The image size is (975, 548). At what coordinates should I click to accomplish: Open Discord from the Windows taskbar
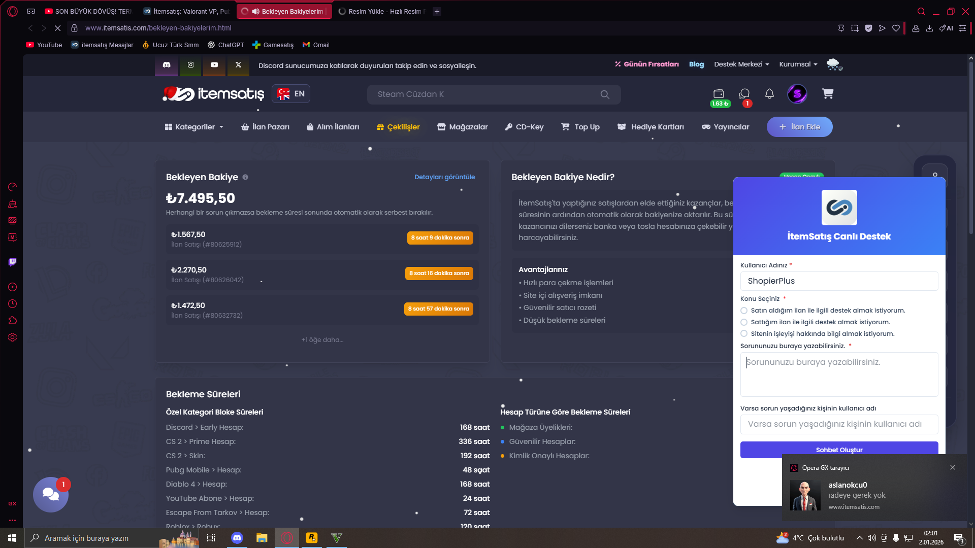(237, 538)
